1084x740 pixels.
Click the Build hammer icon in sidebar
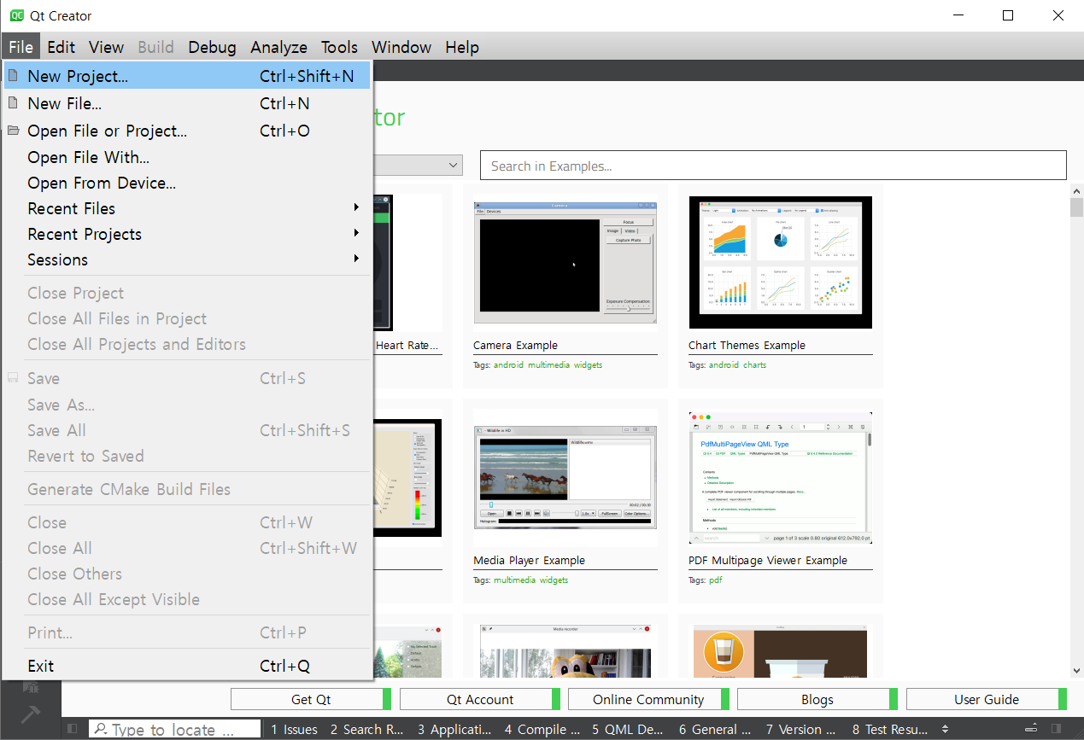coord(30,714)
